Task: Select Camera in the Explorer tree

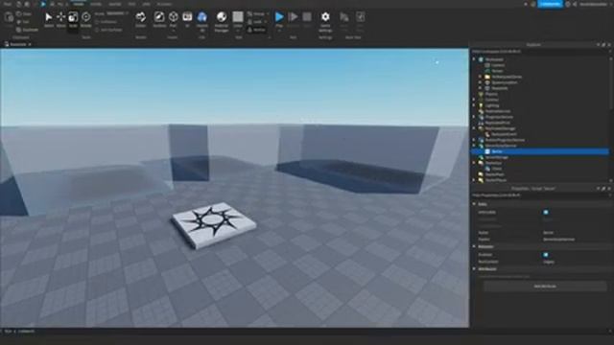Action: (x=498, y=65)
